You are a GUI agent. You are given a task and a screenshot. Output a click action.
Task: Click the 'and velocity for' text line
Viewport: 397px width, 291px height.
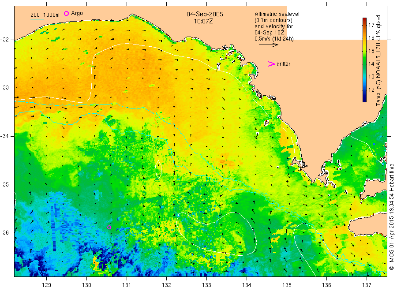[x=273, y=26]
